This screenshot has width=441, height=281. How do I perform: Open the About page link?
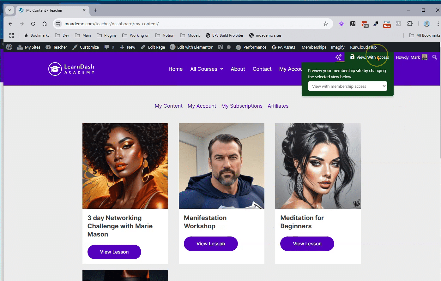coord(238,69)
